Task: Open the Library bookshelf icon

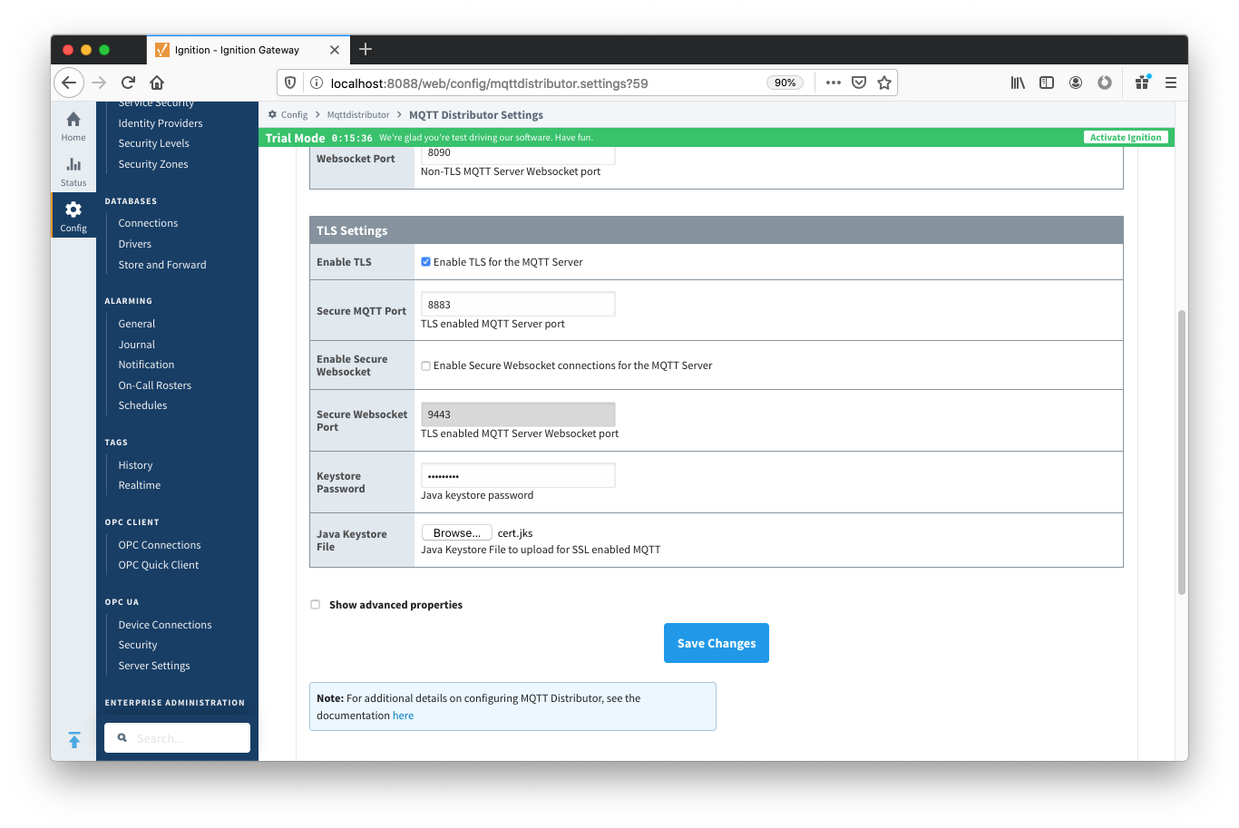Action: pyautogui.click(x=1018, y=83)
